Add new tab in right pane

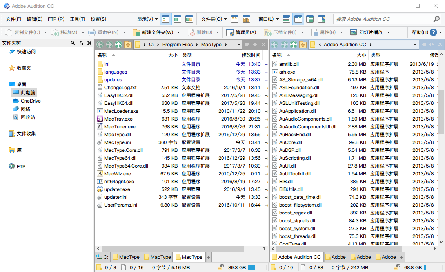401,257
